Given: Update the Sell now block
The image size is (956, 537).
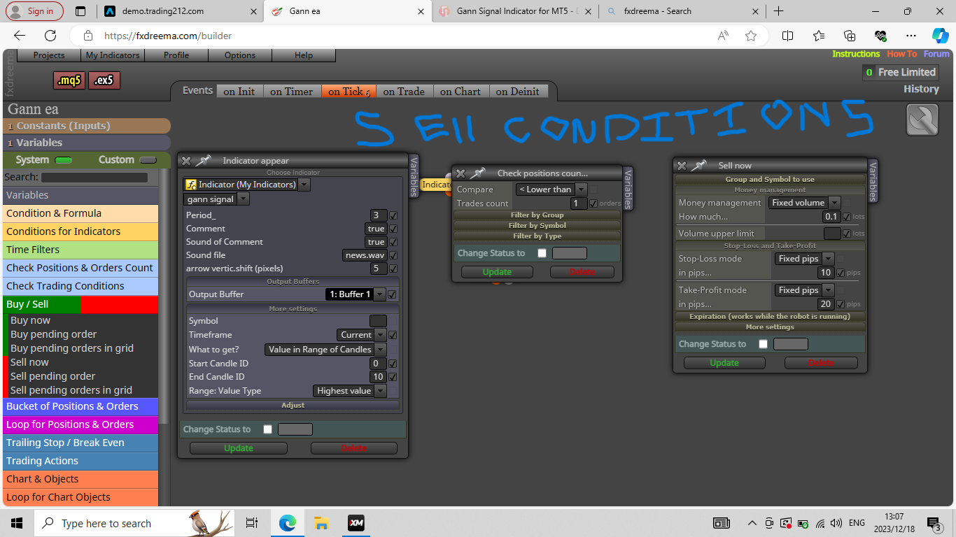Looking at the screenshot, I should tap(724, 363).
